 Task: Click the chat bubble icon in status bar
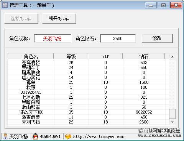point(68,136)
